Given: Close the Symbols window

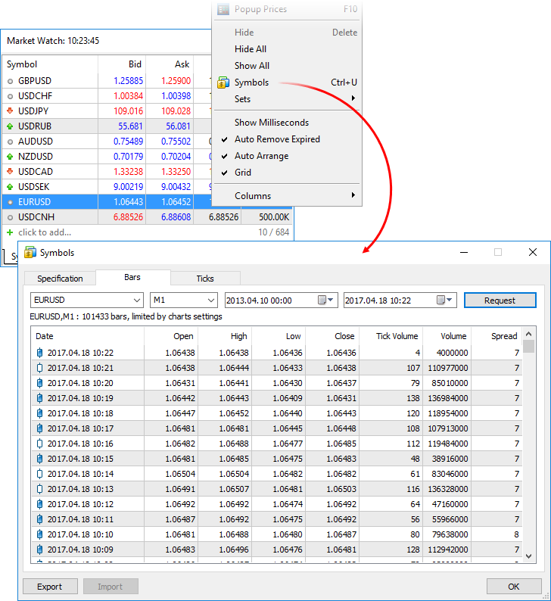Looking at the screenshot, I should [533, 252].
